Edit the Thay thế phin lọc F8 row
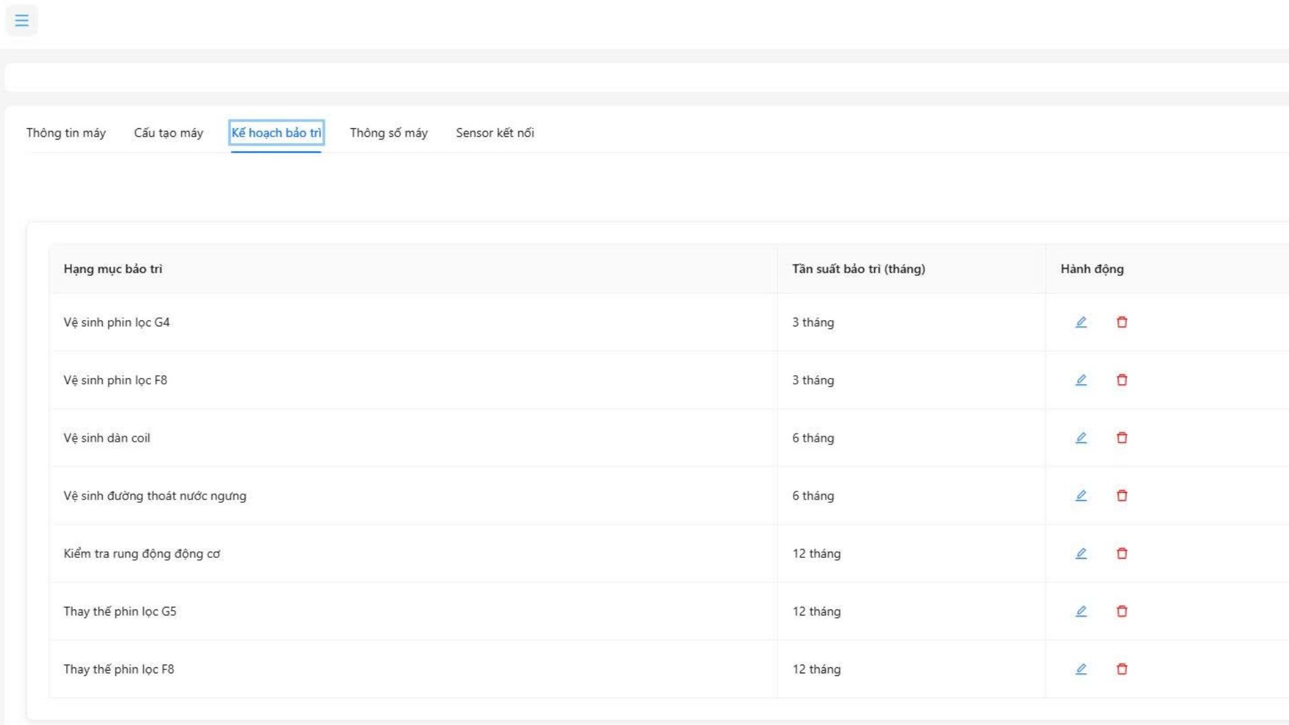 pyautogui.click(x=1081, y=669)
